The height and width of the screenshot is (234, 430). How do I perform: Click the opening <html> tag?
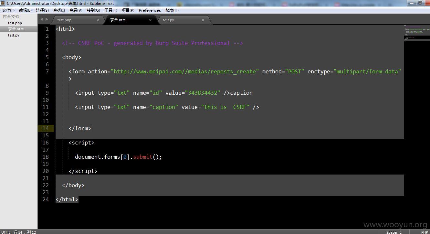(65, 29)
